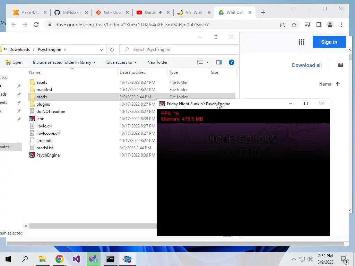Switch Drive to list layout icon

340,65
